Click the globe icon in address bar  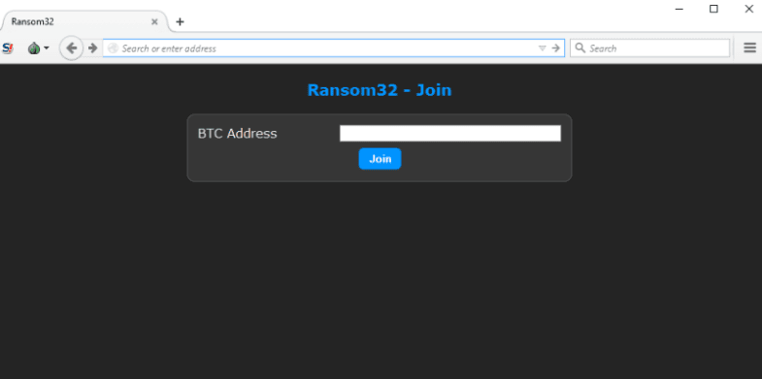(114, 48)
